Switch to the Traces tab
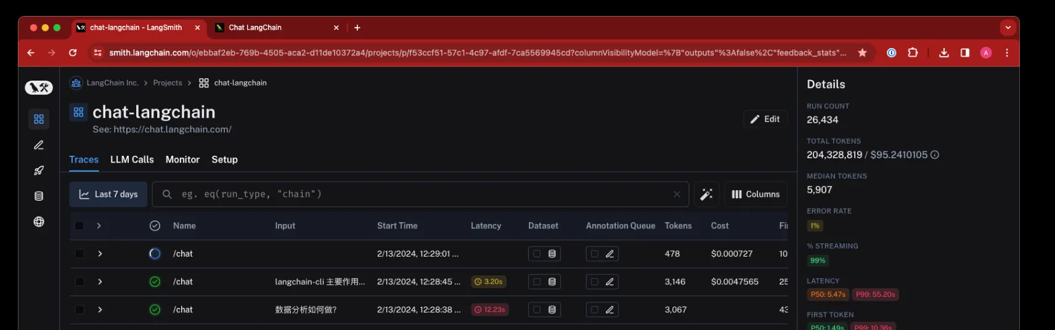The width and height of the screenshot is (1055, 330). tap(84, 159)
